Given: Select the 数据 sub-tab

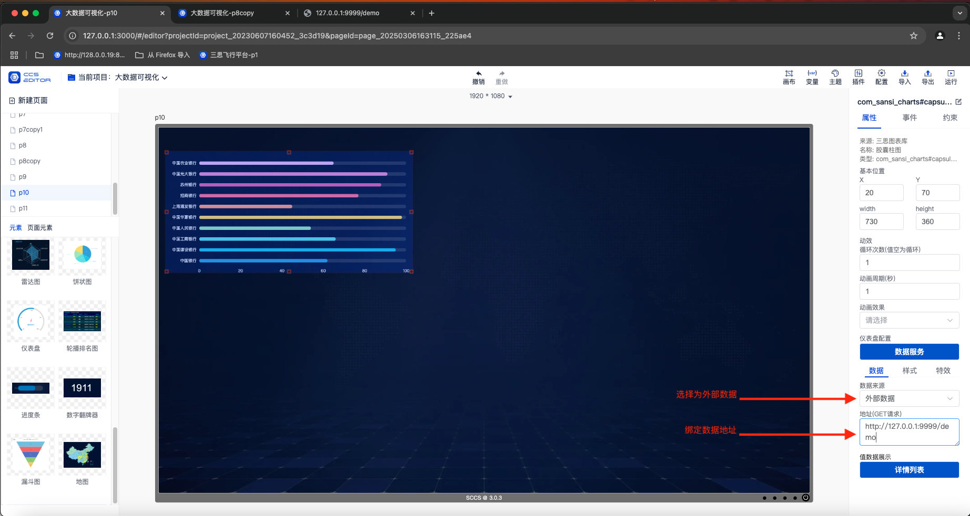Looking at the screenshot, I should [x=876, y=371].
